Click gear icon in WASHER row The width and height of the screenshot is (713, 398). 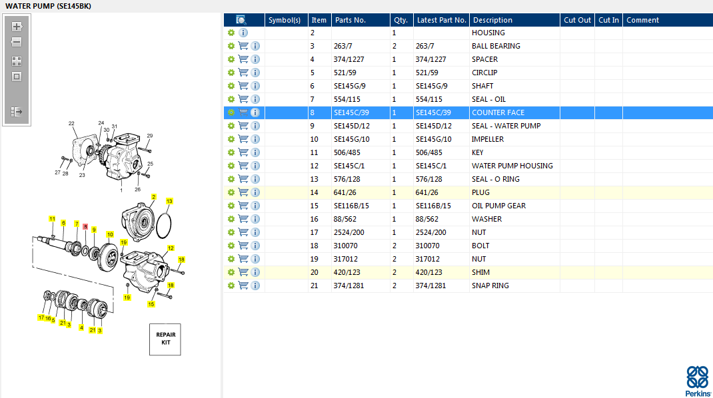pos(231,219)
